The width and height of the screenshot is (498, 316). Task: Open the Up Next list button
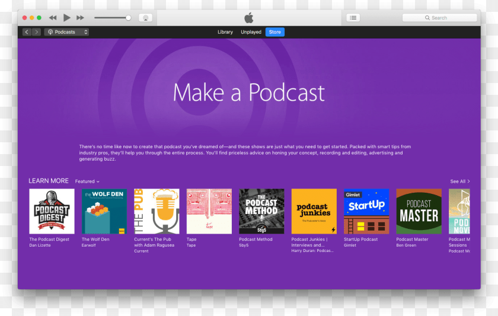(353, 18)
